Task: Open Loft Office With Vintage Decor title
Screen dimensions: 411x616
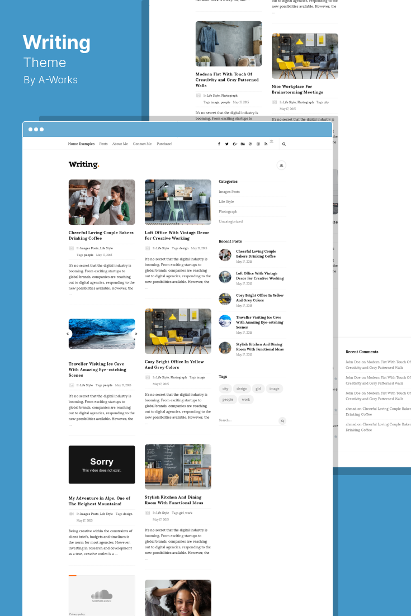Action: click(x=177, y=235)
